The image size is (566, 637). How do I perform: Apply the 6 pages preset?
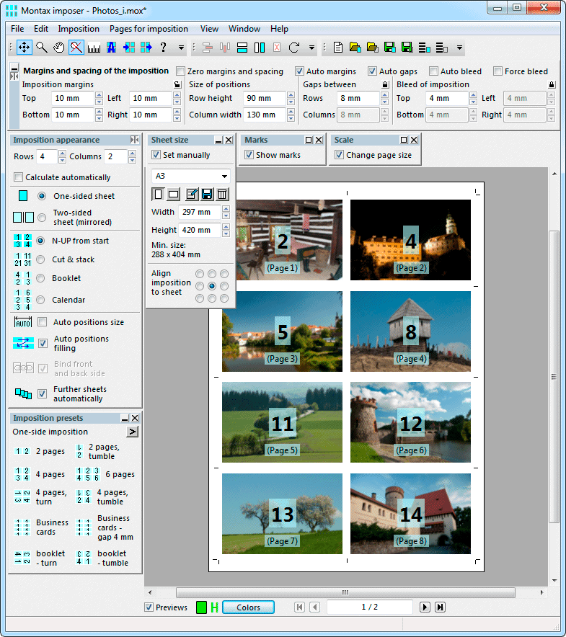point(105,474)
